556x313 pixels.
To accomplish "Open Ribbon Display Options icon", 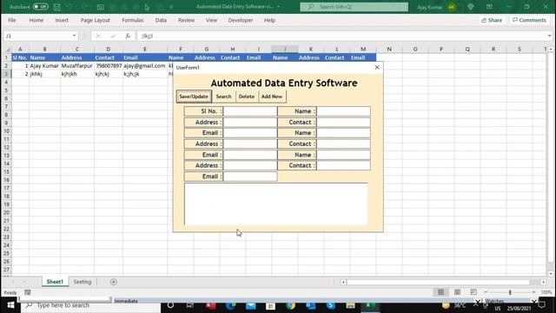I will [489, 7].
